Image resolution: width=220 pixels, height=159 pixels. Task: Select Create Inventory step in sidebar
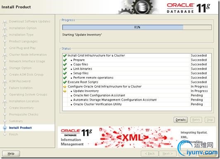[22, 108]
